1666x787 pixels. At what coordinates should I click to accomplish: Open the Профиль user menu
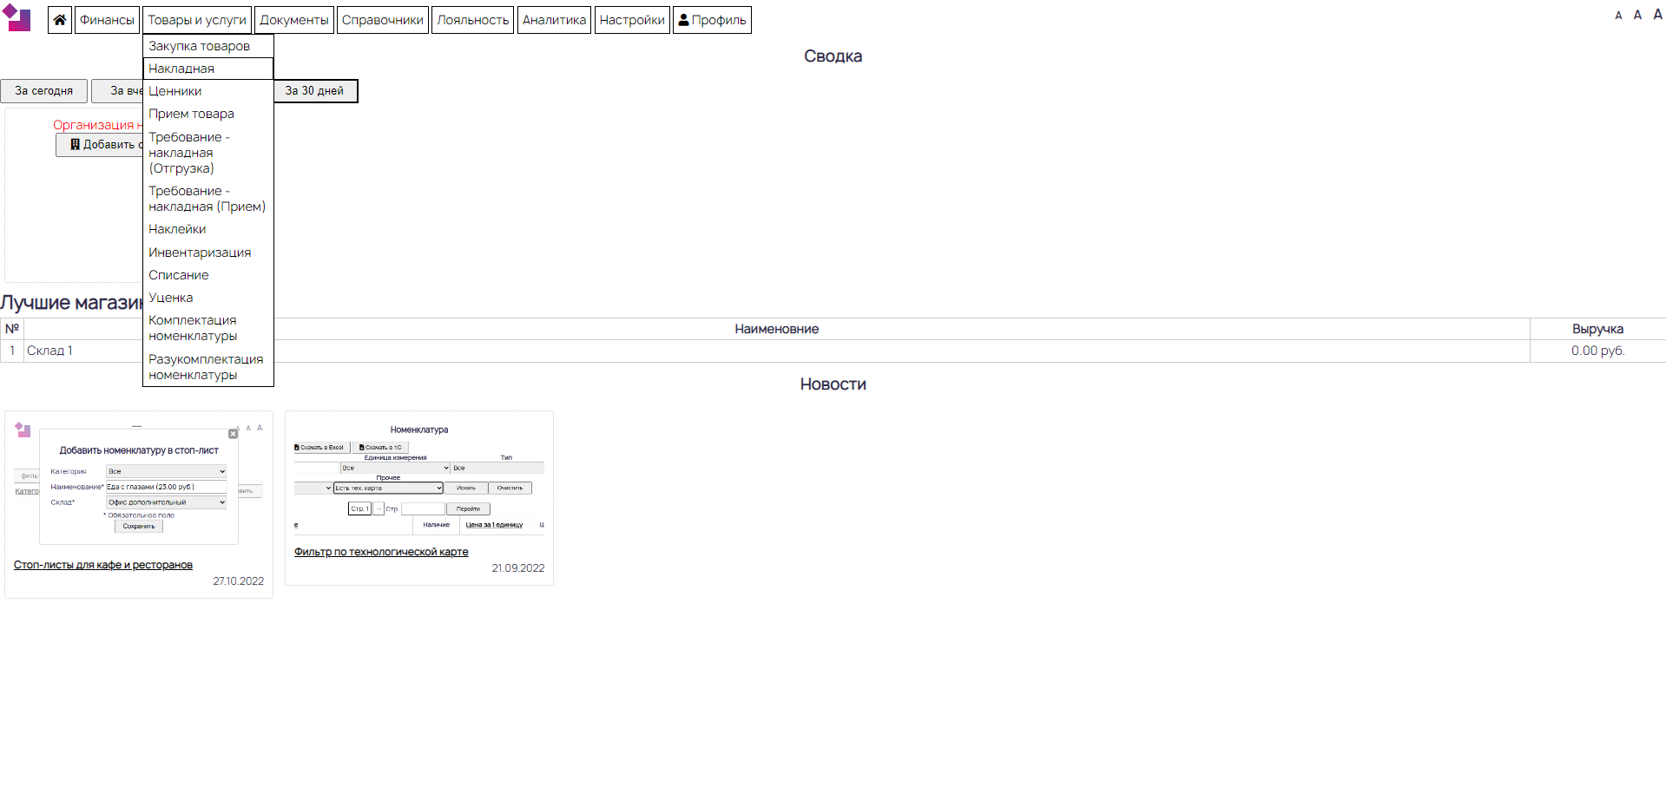[x=712, y=20]
